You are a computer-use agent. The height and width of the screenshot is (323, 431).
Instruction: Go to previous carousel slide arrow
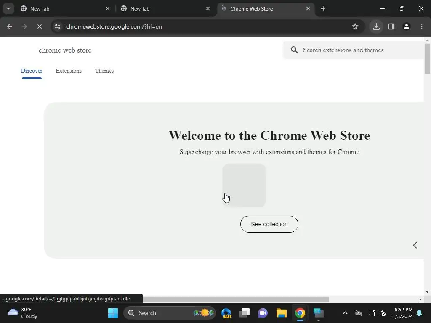pyautogui.click(x=415, y=245)
